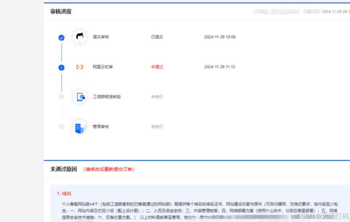This screenshot has width=350, height=222.
Task: Select the 提交审核 step label
Action: pyautogui.click(x=101, y=37)
